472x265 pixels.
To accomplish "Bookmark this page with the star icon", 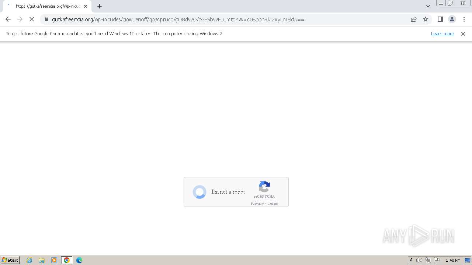I will click(426, 19).
